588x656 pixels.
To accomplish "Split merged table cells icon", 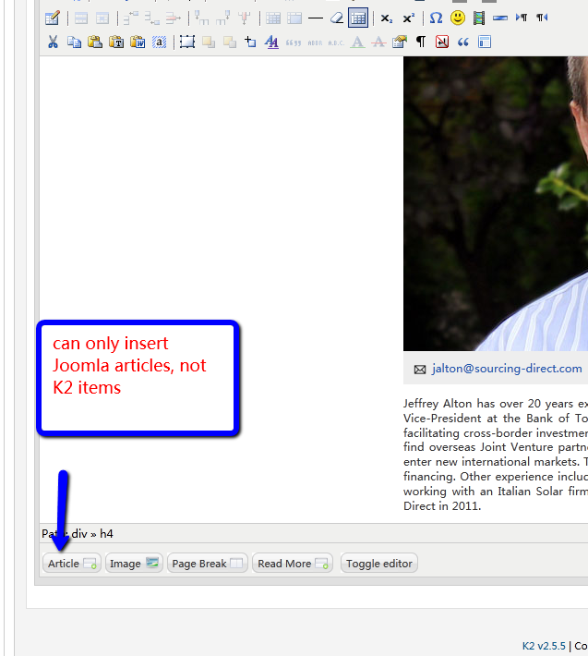I will [273, 18].
